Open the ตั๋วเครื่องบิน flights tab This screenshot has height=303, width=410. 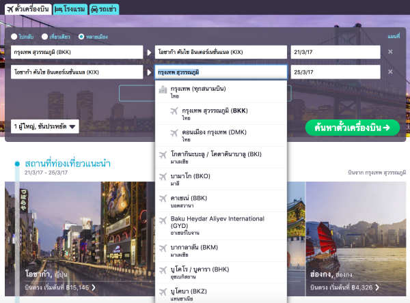click(x=28, y=9)
